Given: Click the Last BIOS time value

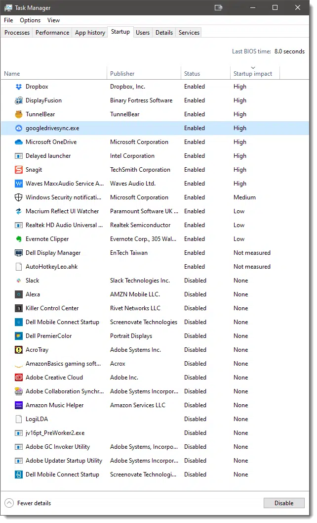Looking at the screenshot, I should [289, 51].
